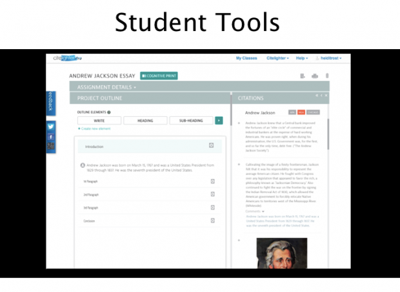Click the Andrew Jackson portrait image

pyautogui.click(x=282, y=253)
